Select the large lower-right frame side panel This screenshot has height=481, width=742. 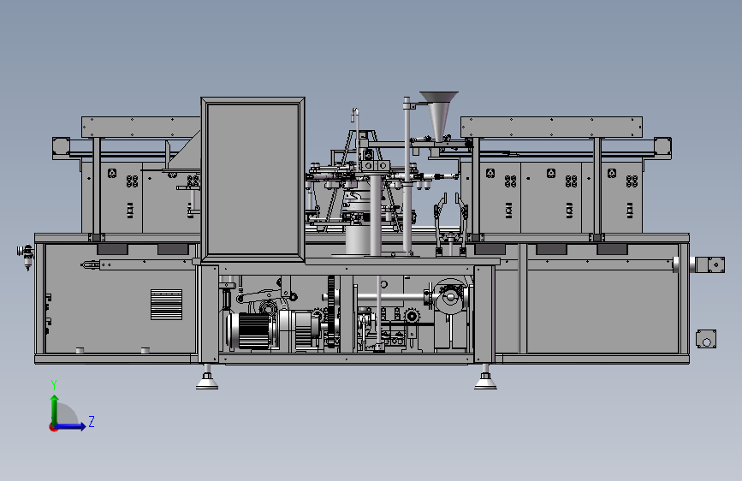pos(602,312)
